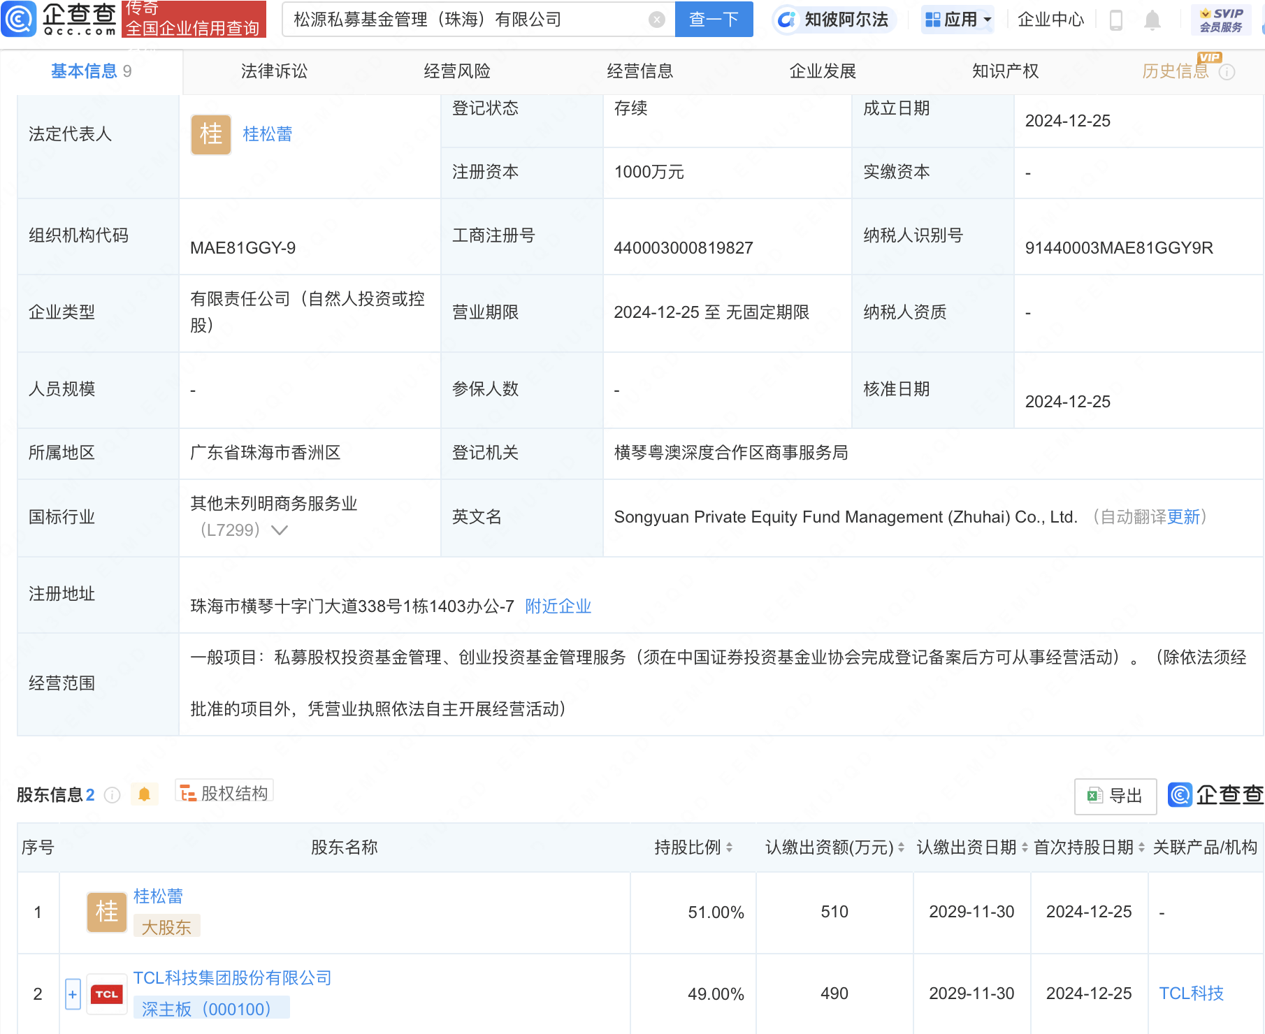The width and height of the screenshot is (1265, 1034).
Task: Click the 大股东 tag
Action: 166,927
